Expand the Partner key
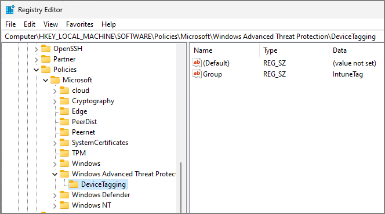This screenshot has width=385, height=214. tap(36, 60)
